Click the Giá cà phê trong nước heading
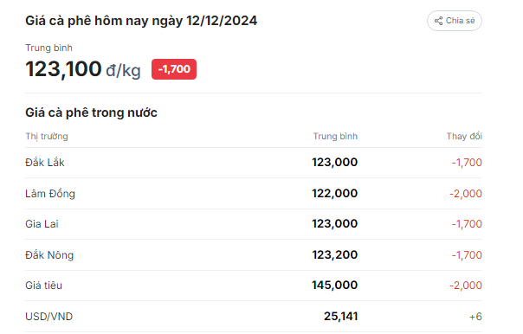 click(91, 112)
